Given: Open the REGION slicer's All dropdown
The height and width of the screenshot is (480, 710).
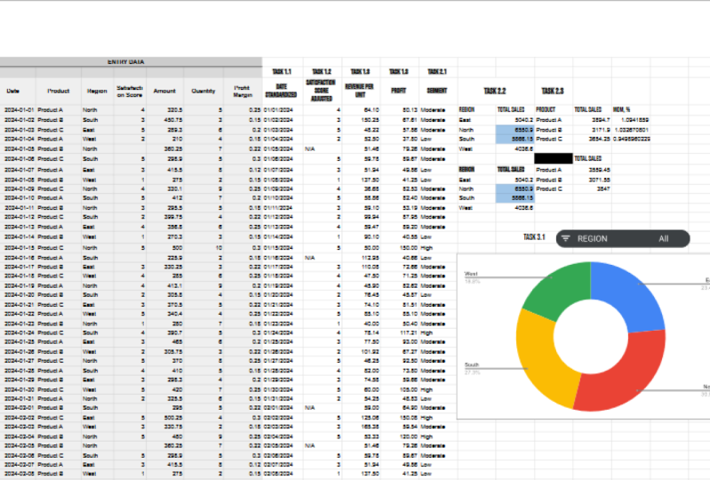Looking at the screenshot, I should point(664,238).
